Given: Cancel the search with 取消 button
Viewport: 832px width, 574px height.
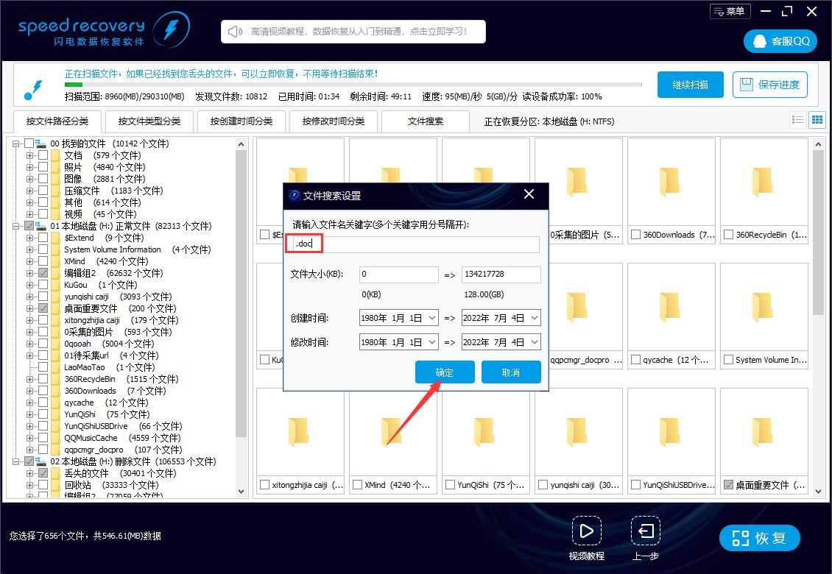Looking at the screenshot, I should (511, 372).
